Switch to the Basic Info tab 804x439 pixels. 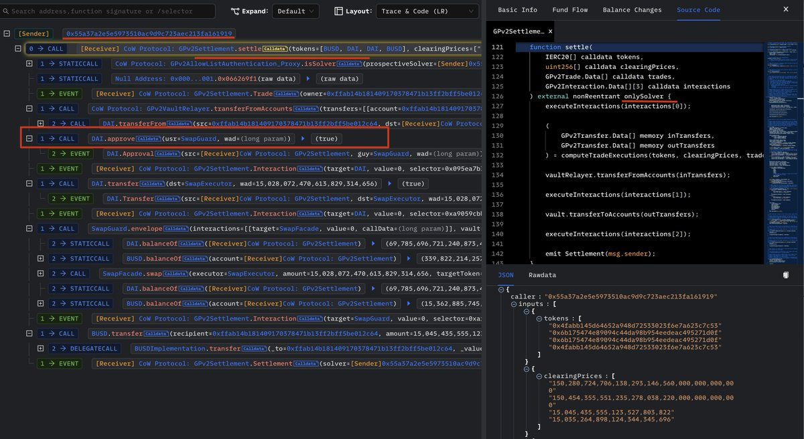(517, 10)
